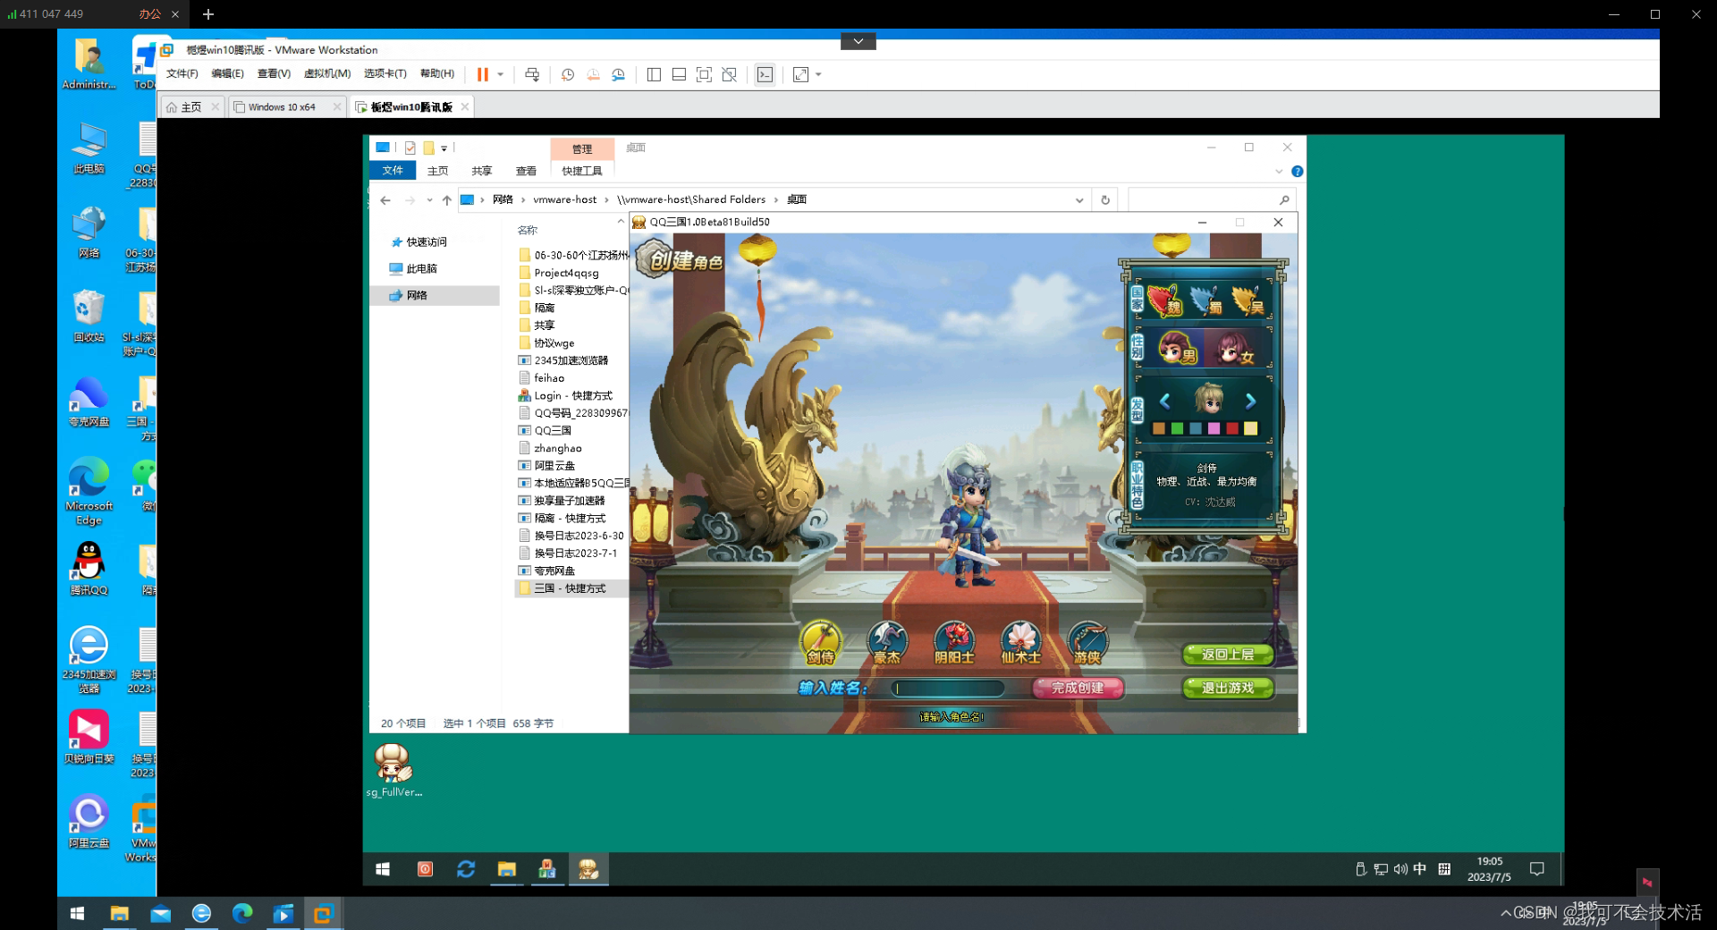Open Microsoft Edge desktop shortcut
Image resolution: width=1717 pixels, height=930 pixels.
click(89, 490)
